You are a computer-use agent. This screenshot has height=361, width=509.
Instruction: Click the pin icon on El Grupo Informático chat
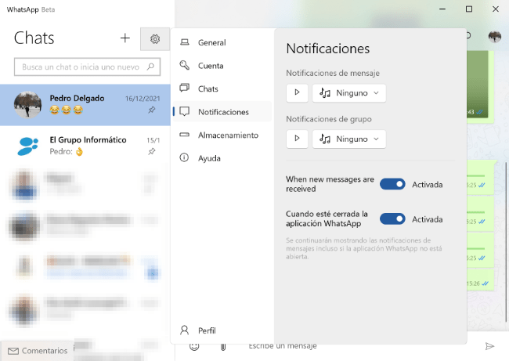pyautogui.click(x=152, y=151)
